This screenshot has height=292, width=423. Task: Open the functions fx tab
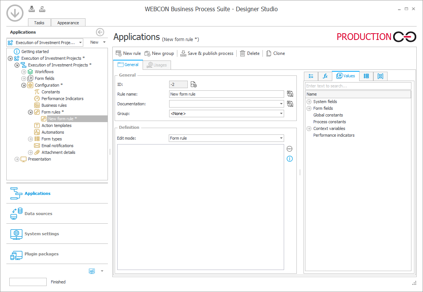click(325, 76)
